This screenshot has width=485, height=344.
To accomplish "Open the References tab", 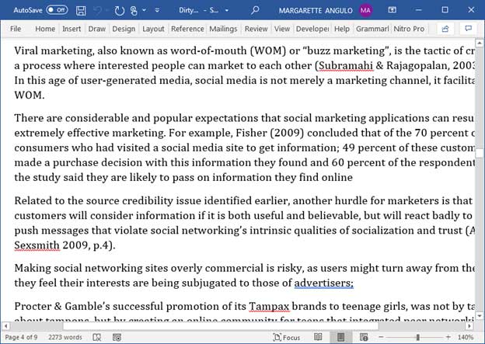I will pos(187,29).
